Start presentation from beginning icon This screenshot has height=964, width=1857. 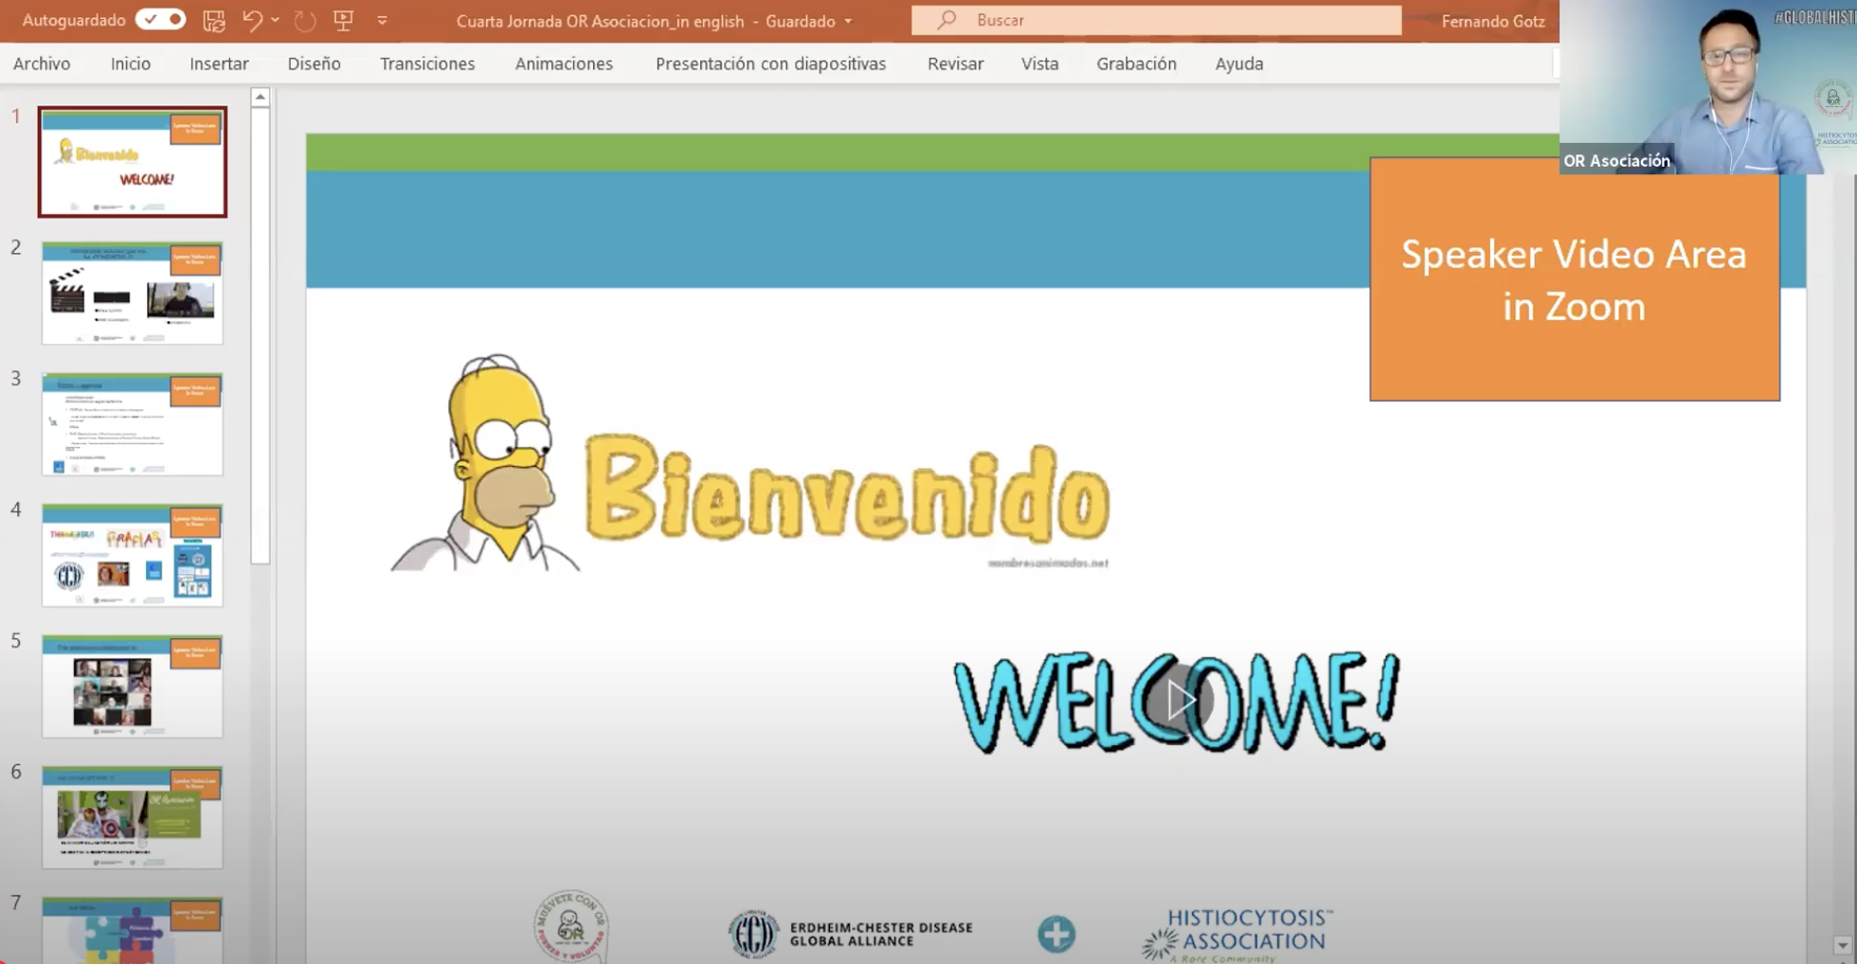point(343,20)
